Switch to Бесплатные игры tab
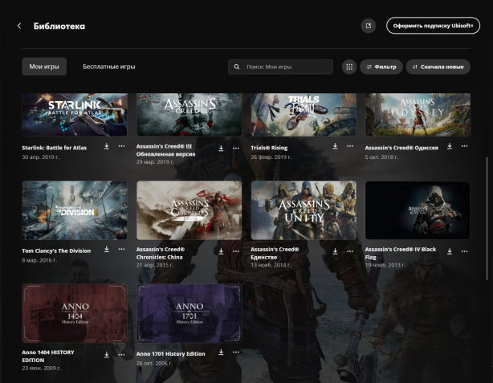 click(x=108, y=67)
